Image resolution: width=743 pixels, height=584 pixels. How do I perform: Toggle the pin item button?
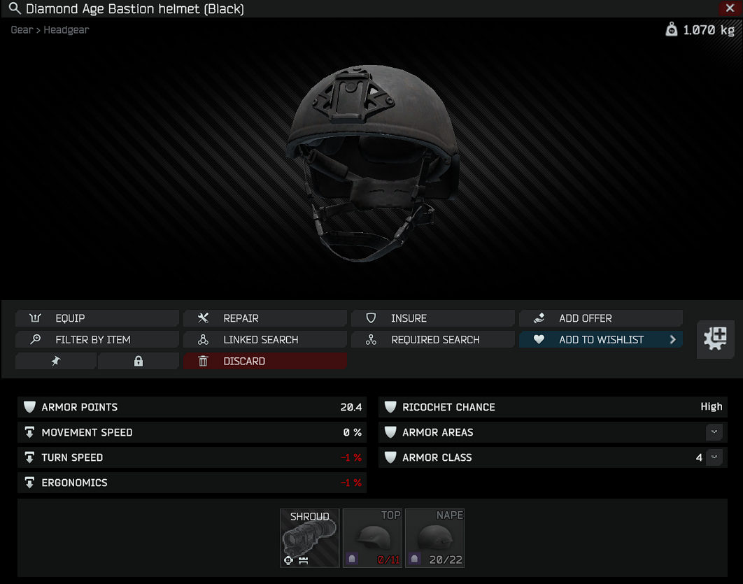tap(56, 361)
